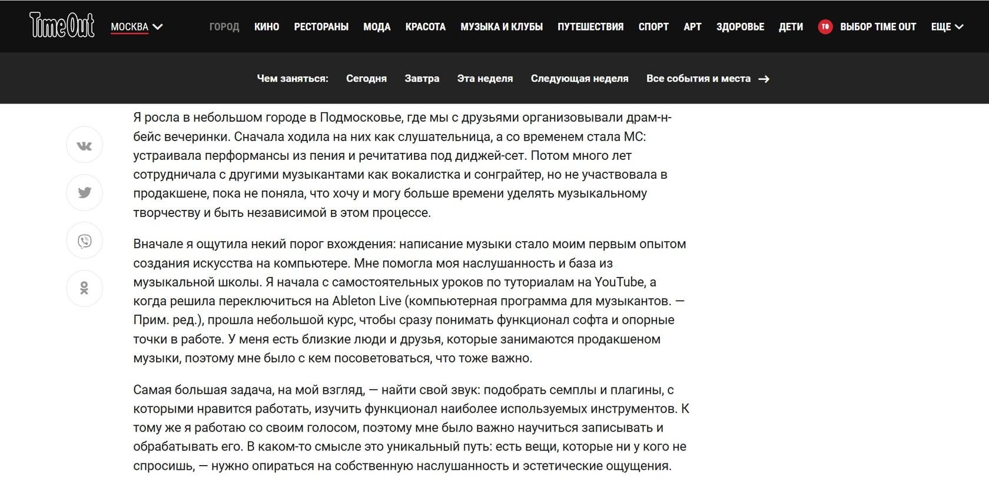Open Выбор Time Out page
989x481 pixels.
(x=878, y=26)
